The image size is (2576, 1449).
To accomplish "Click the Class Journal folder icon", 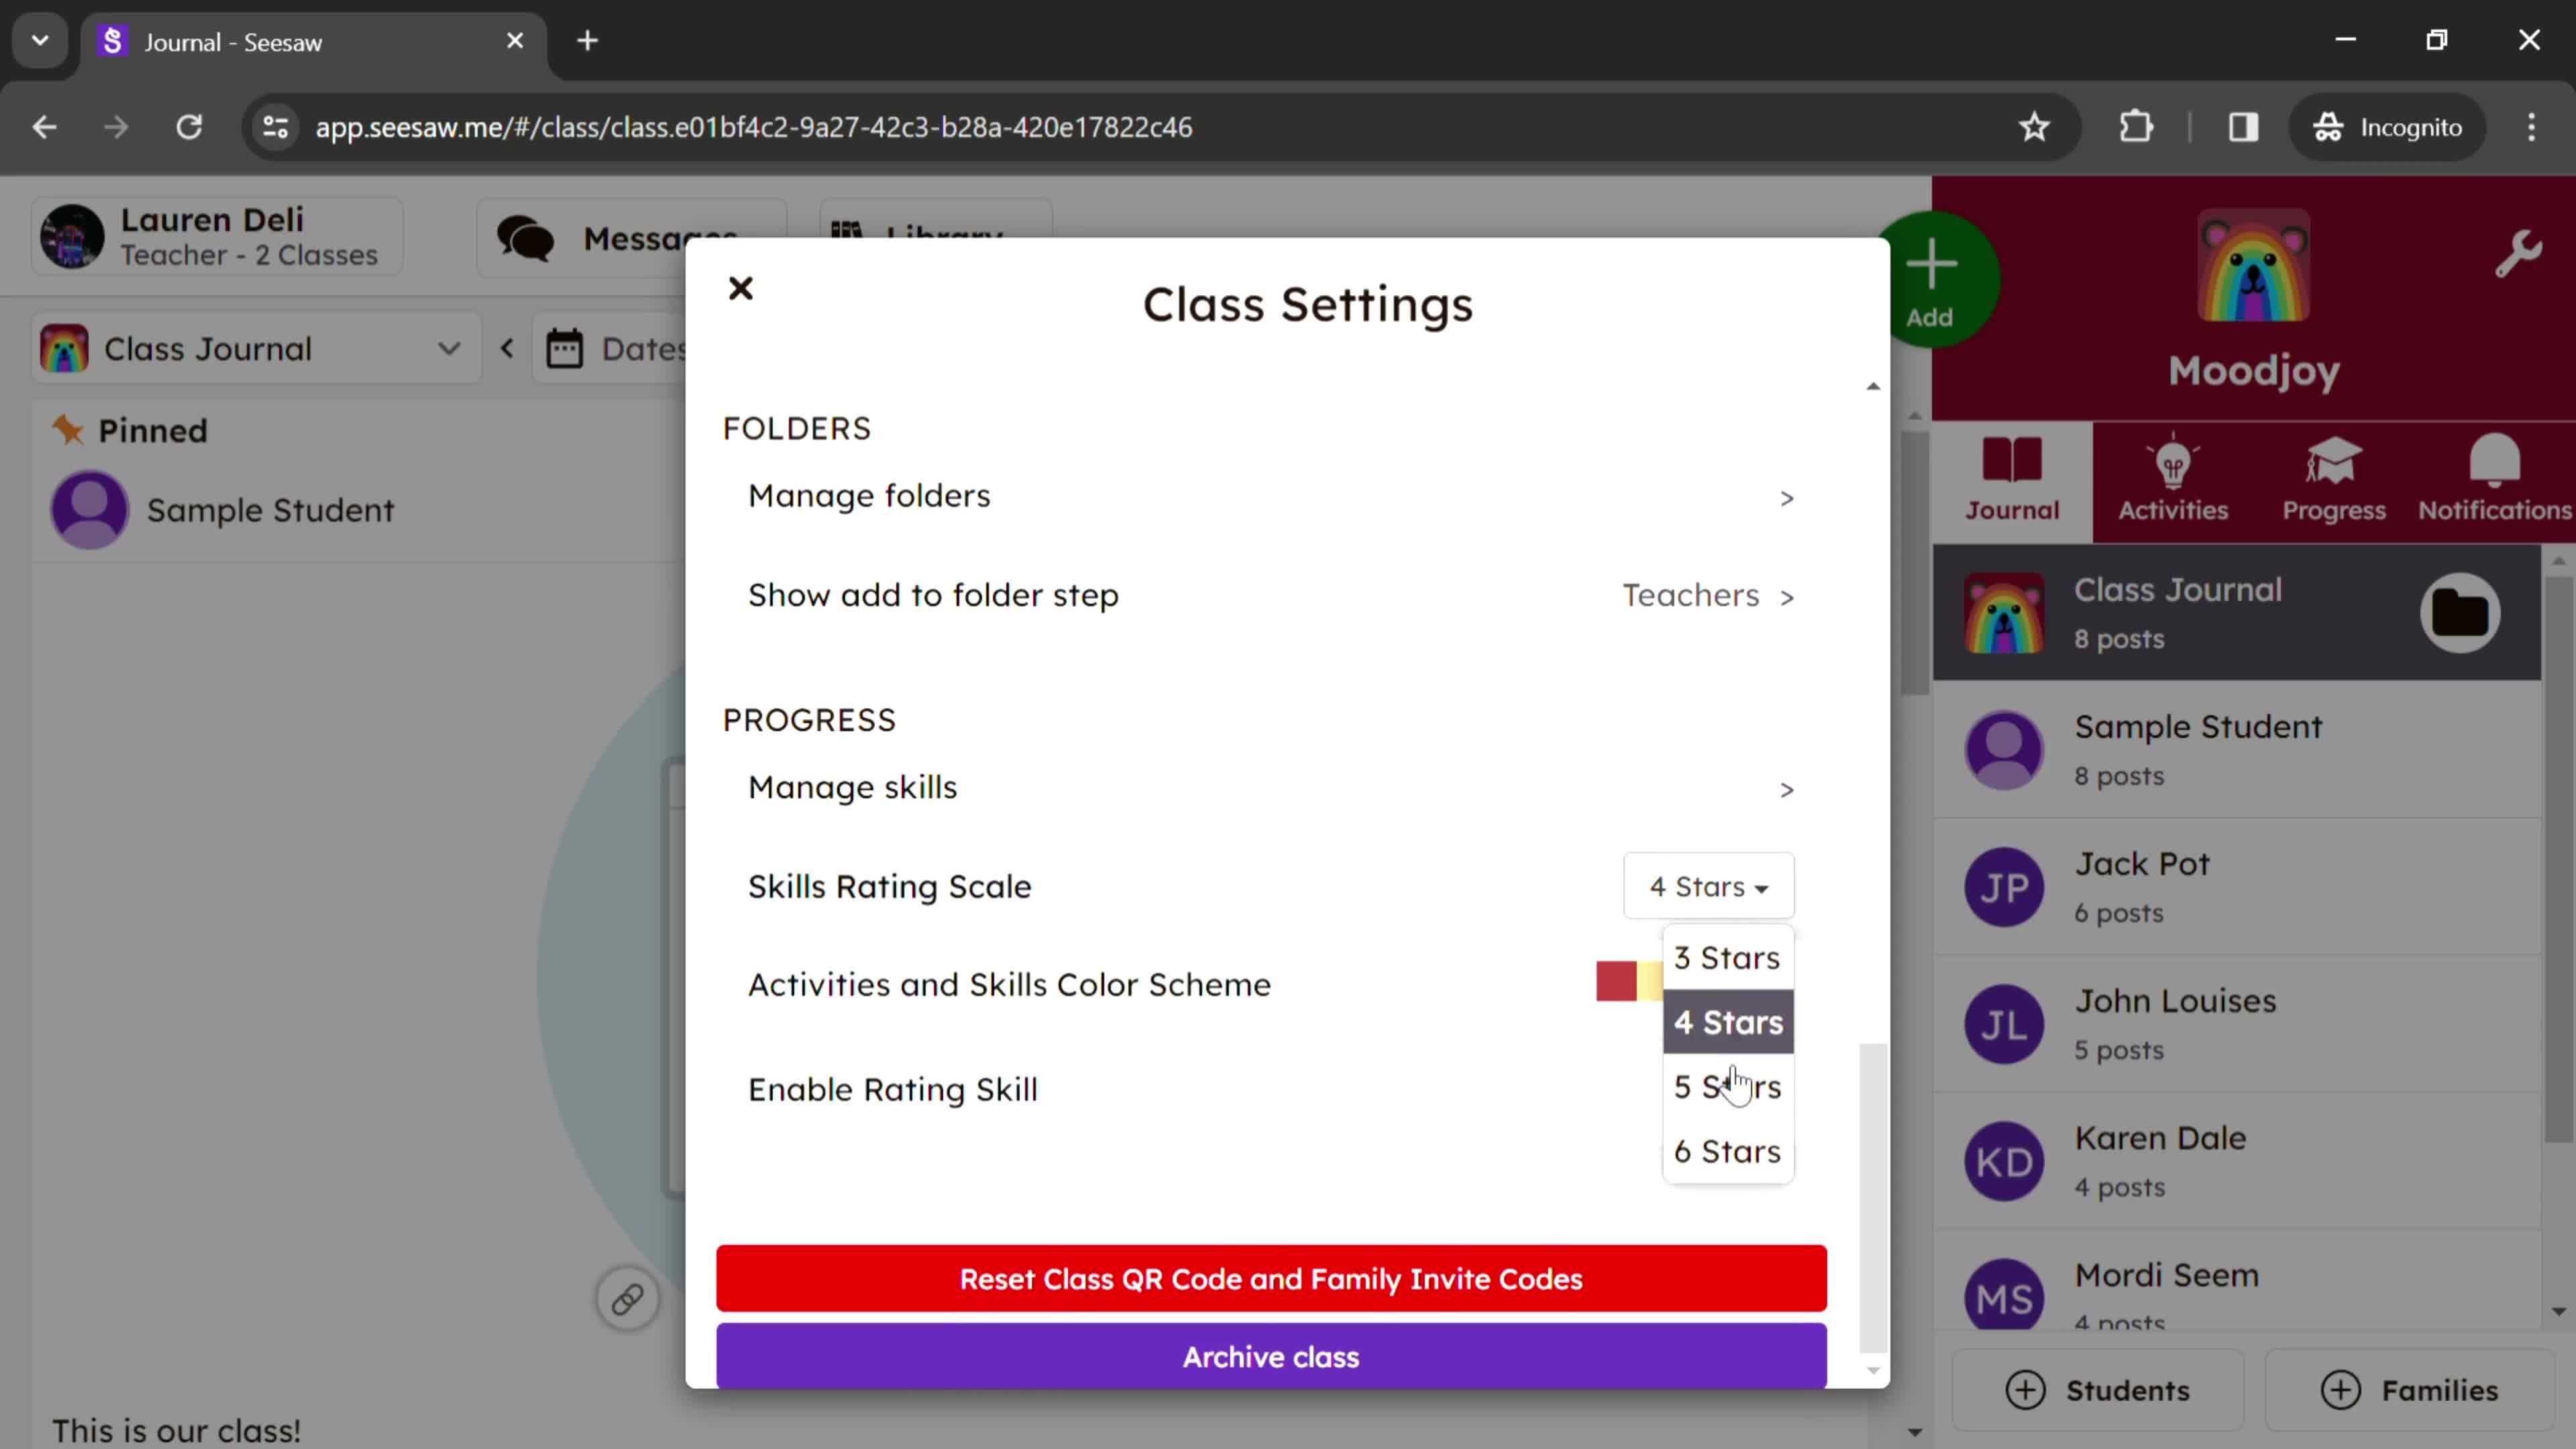I will 2461,612.
